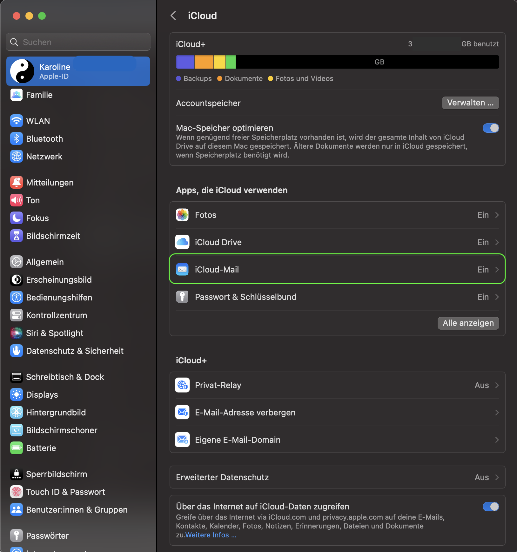517x552 pixels.
Task: Click the Bluetooth sidebar label
Action: coord(44,139)
